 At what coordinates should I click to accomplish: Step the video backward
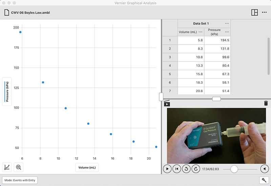point(186,168)
